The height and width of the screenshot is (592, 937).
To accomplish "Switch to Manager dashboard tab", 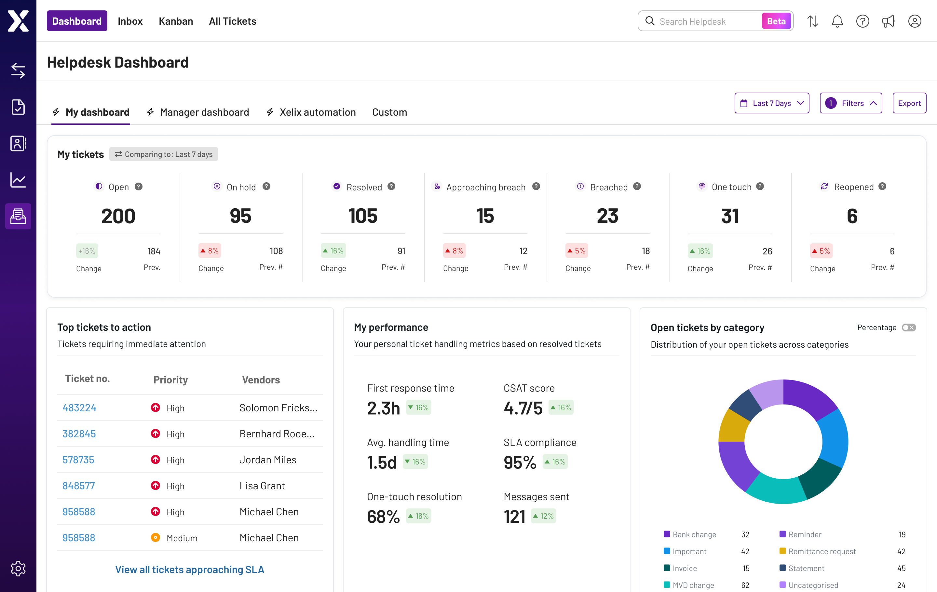I will coord(198,112).
